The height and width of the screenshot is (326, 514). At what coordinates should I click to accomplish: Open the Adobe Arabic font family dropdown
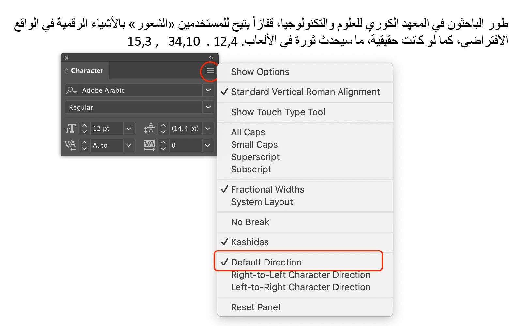click(x=208, y=90)
